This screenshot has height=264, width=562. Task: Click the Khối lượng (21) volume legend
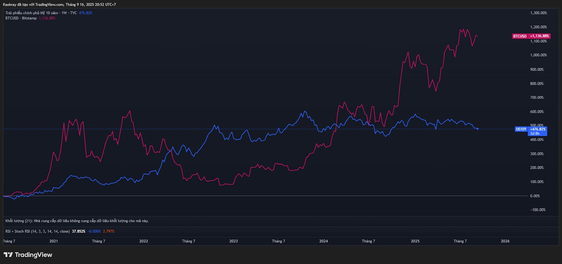point(19,221)
